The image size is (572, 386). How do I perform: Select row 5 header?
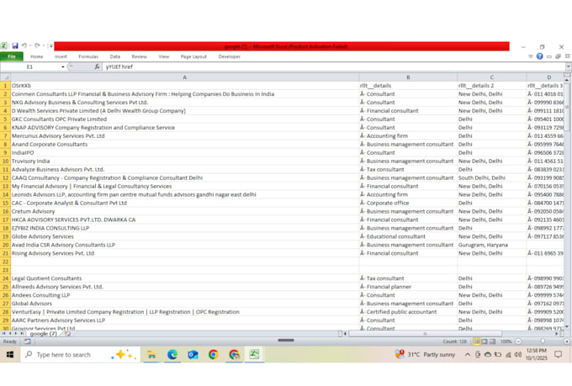point(5,119)
